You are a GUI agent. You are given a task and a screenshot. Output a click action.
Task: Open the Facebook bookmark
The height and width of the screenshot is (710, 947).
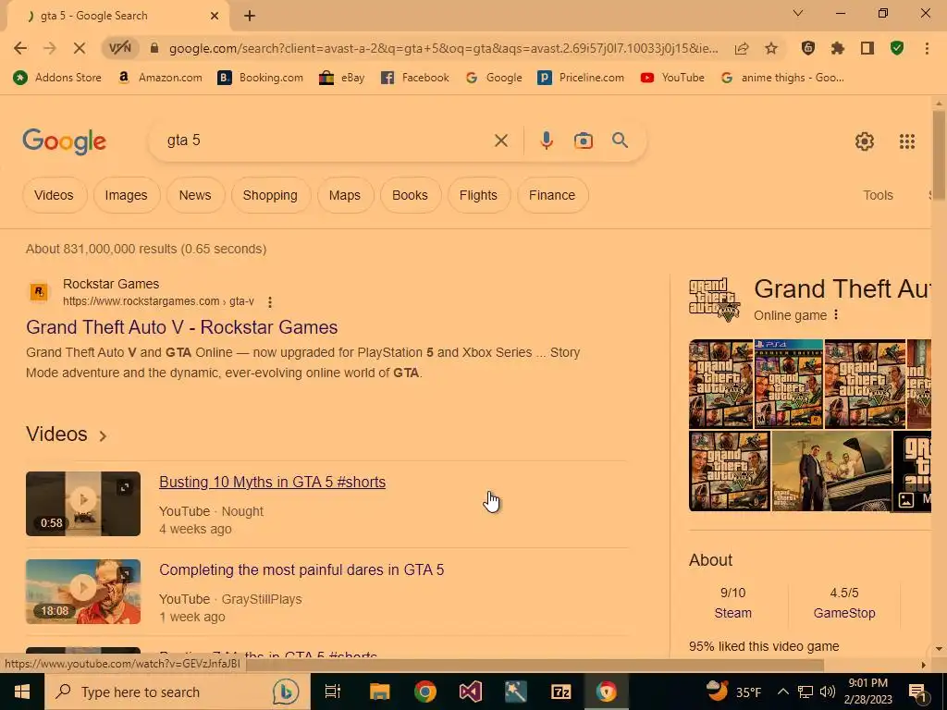coord(415,78)
